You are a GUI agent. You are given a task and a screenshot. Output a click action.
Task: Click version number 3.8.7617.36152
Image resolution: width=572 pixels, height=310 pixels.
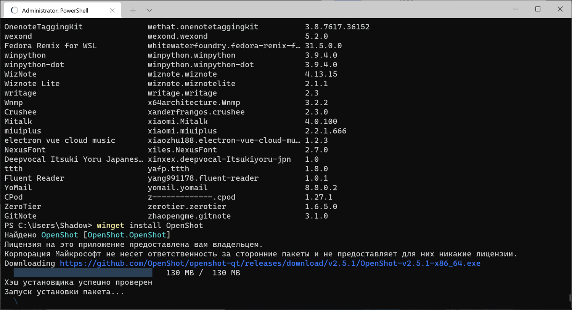(x=337, y=27)
